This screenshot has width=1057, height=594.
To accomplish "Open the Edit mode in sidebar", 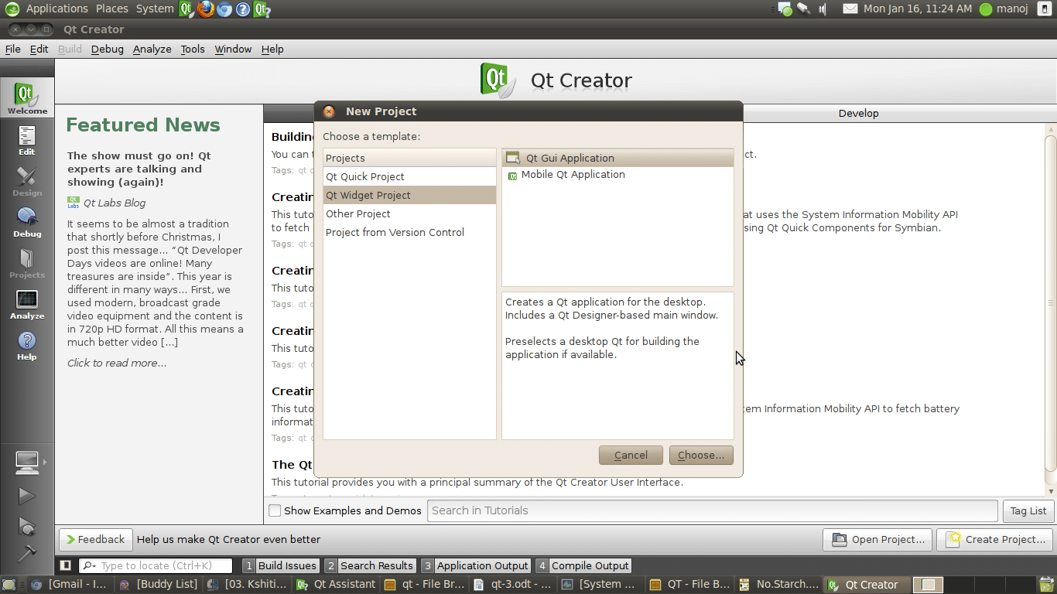I will pyautogui.click(x=27, y=140).
